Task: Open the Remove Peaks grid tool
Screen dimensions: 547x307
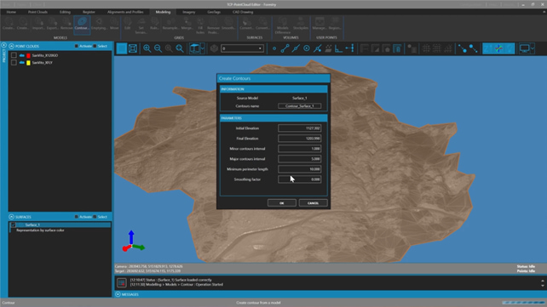Action: 213,26
